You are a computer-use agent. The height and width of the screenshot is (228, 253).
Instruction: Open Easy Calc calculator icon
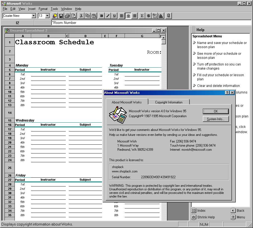(x=155, y=16)
